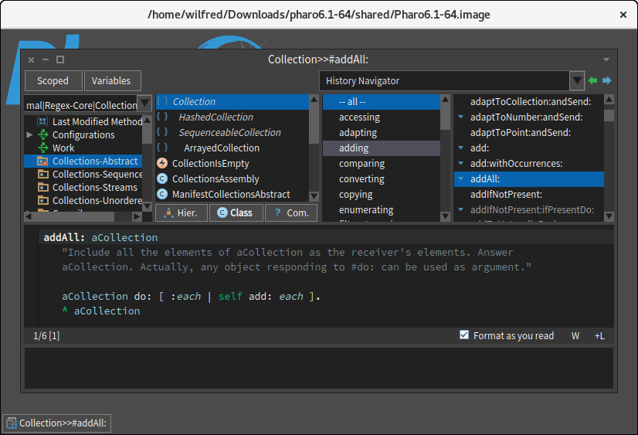The width and height of the screenshot is (638, 435).
Task: Click the green back navigation arrow
Action: point(592,80)
